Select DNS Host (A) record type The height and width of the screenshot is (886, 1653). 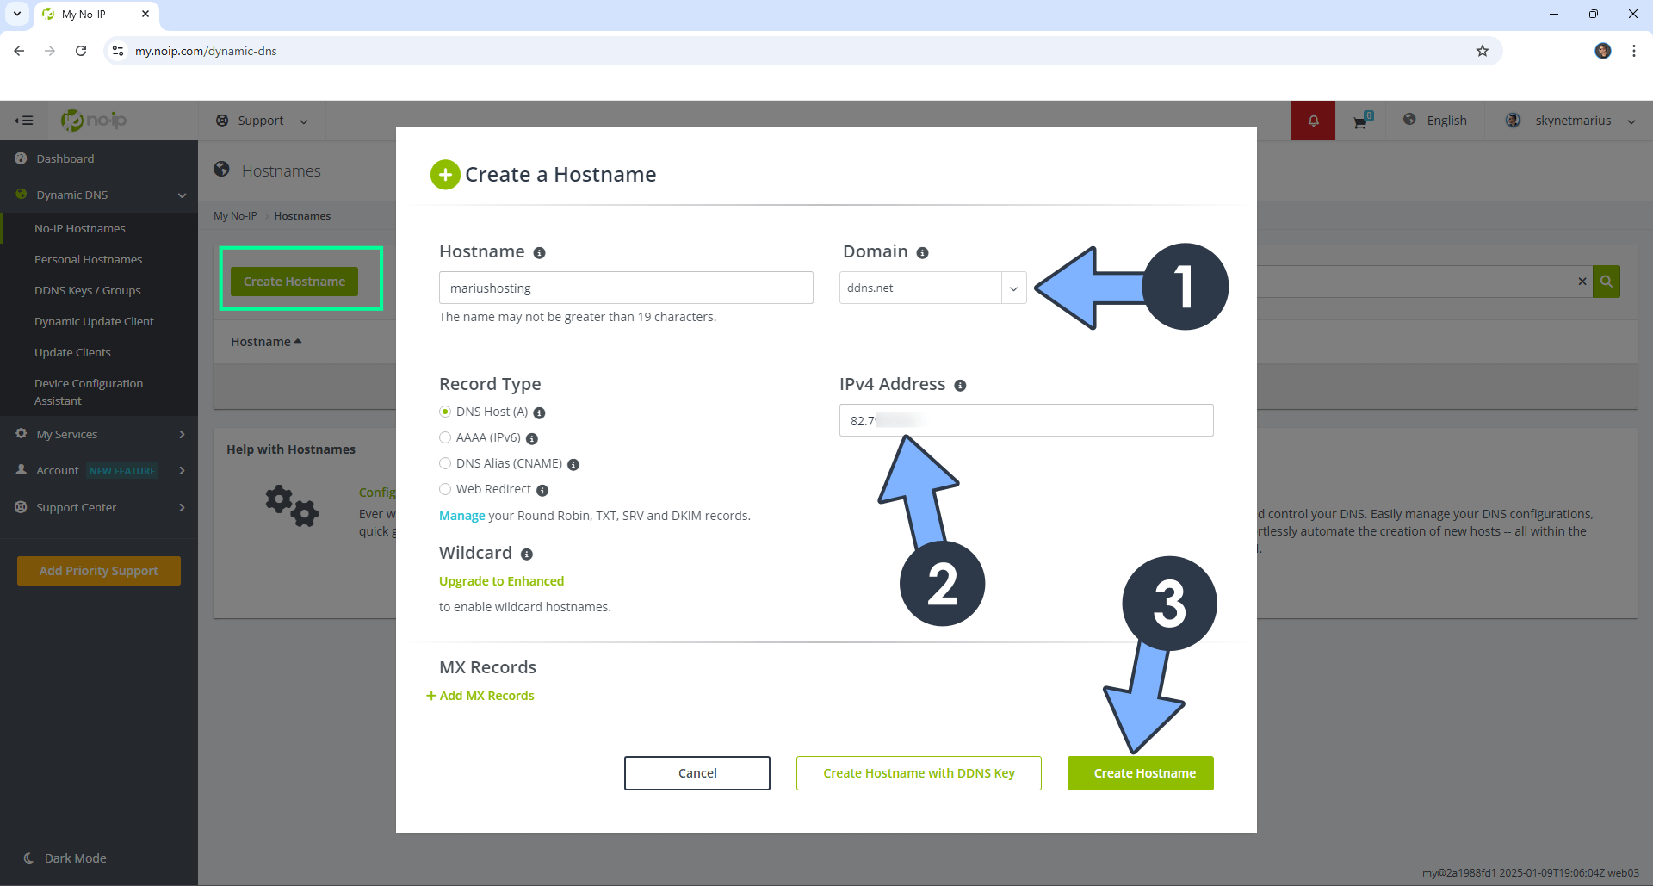[445, 412]
